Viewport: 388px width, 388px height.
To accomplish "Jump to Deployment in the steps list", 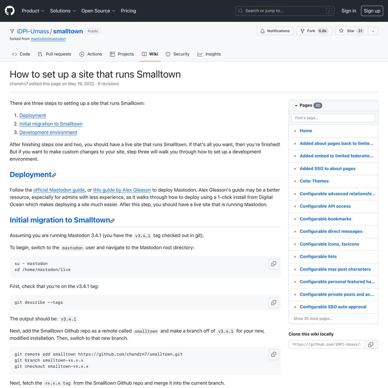I will pyautogui.click(x=33, y=116).
